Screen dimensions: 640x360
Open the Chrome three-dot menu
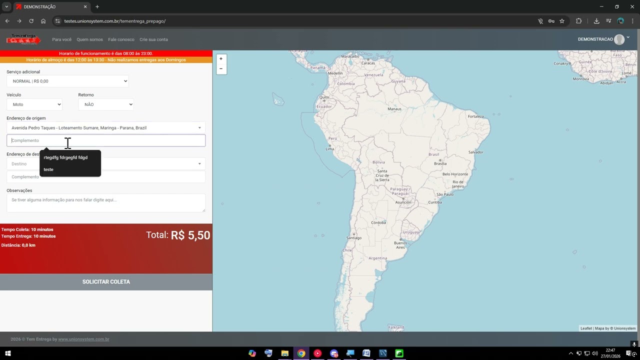click(632, 21)
